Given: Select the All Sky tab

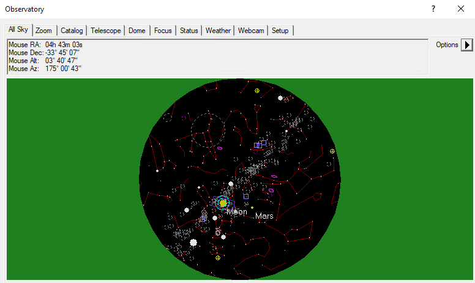Looking at the screenshot, I should click(x=18, y=30).
